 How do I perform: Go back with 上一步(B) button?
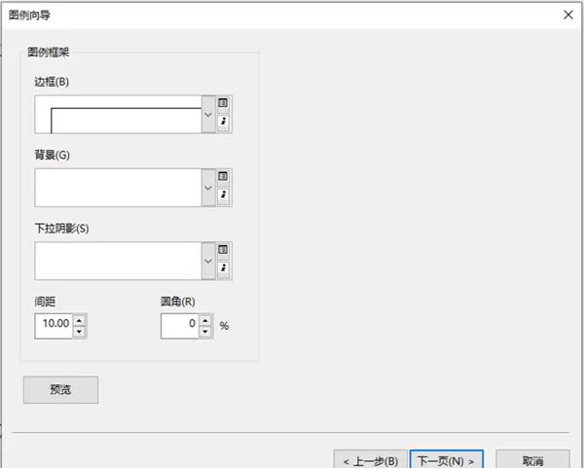369,459
